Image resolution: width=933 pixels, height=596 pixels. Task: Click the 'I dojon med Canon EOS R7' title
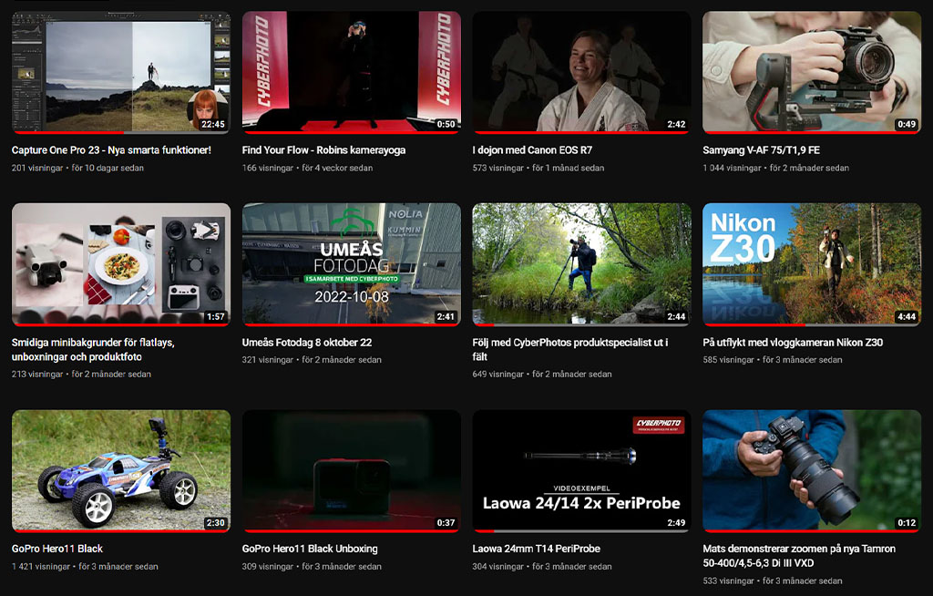(x=532, y=150)
